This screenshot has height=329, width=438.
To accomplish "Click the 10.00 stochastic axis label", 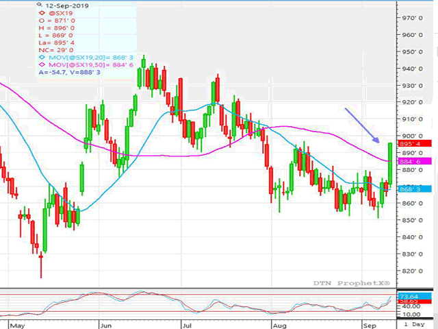I will (x=411, y=315).
